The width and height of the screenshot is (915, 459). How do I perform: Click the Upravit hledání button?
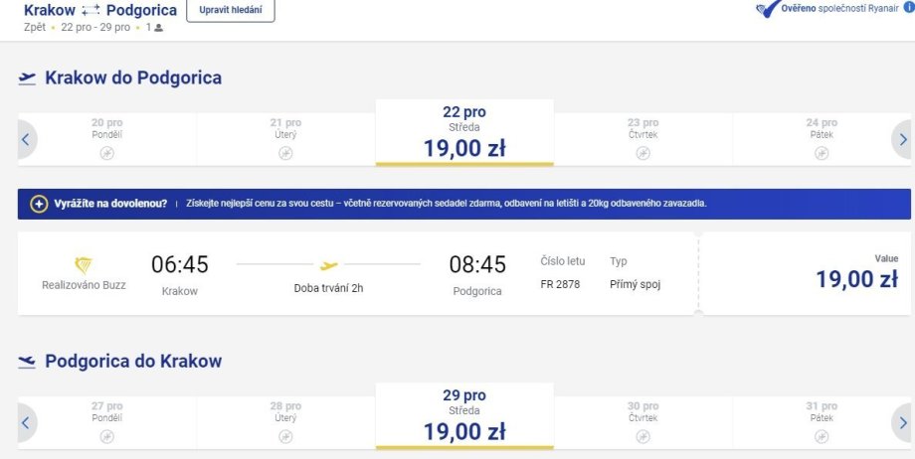(231, 10)
